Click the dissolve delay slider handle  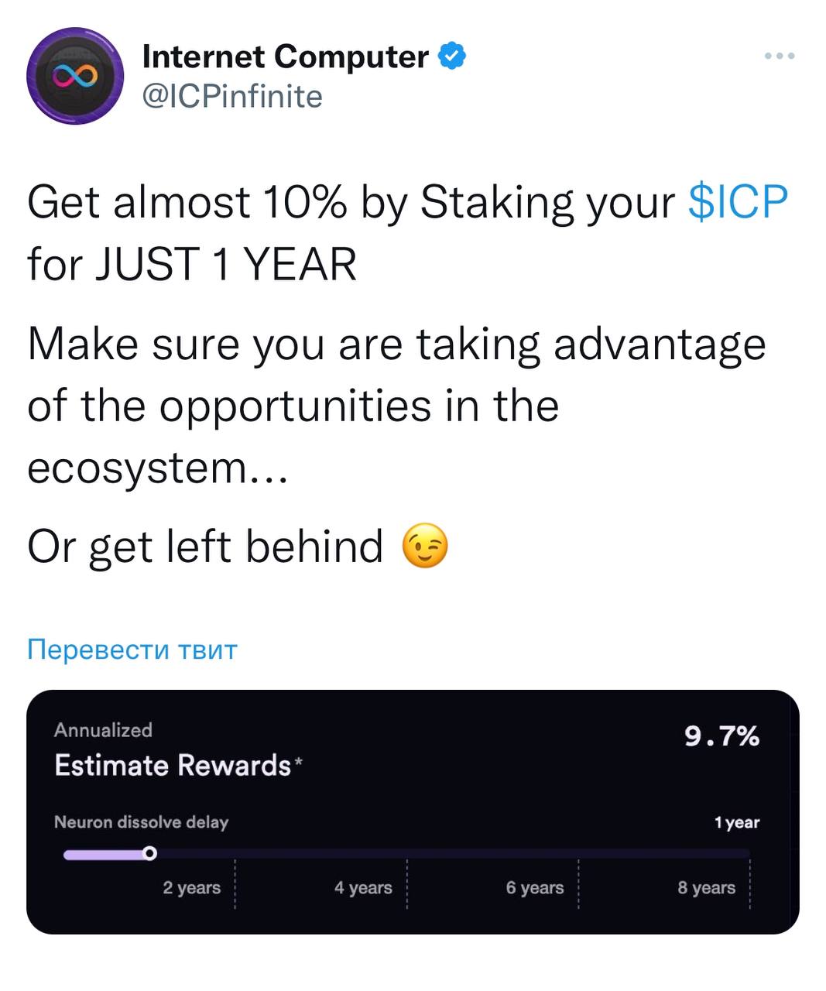pos(150,854)
